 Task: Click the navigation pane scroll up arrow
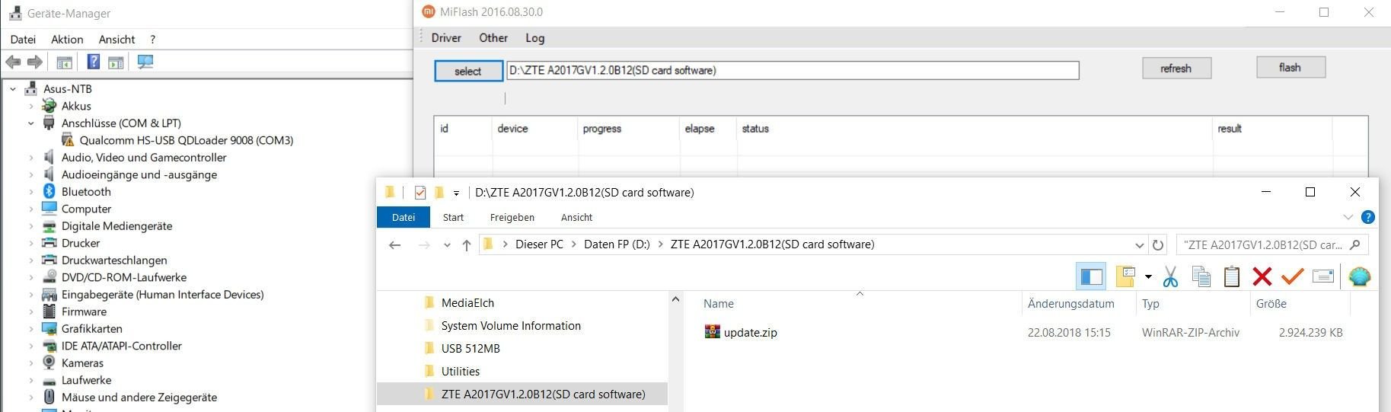[x=675, y=300]
